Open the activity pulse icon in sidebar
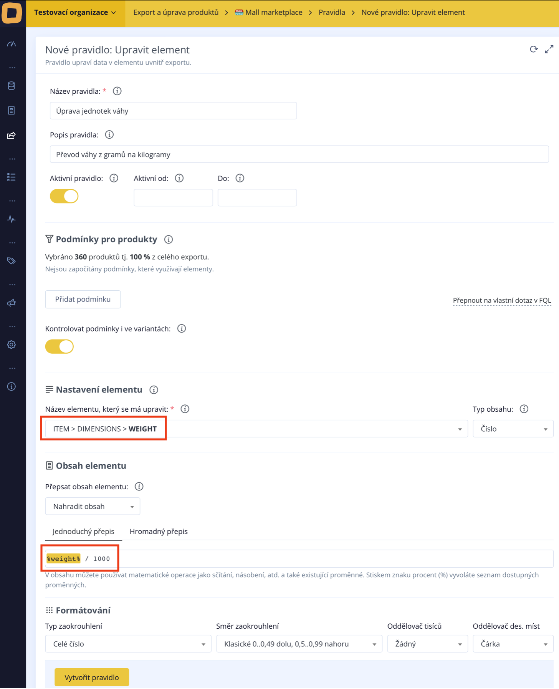Screen dimensions: 559x689 [x=12, y=219]
